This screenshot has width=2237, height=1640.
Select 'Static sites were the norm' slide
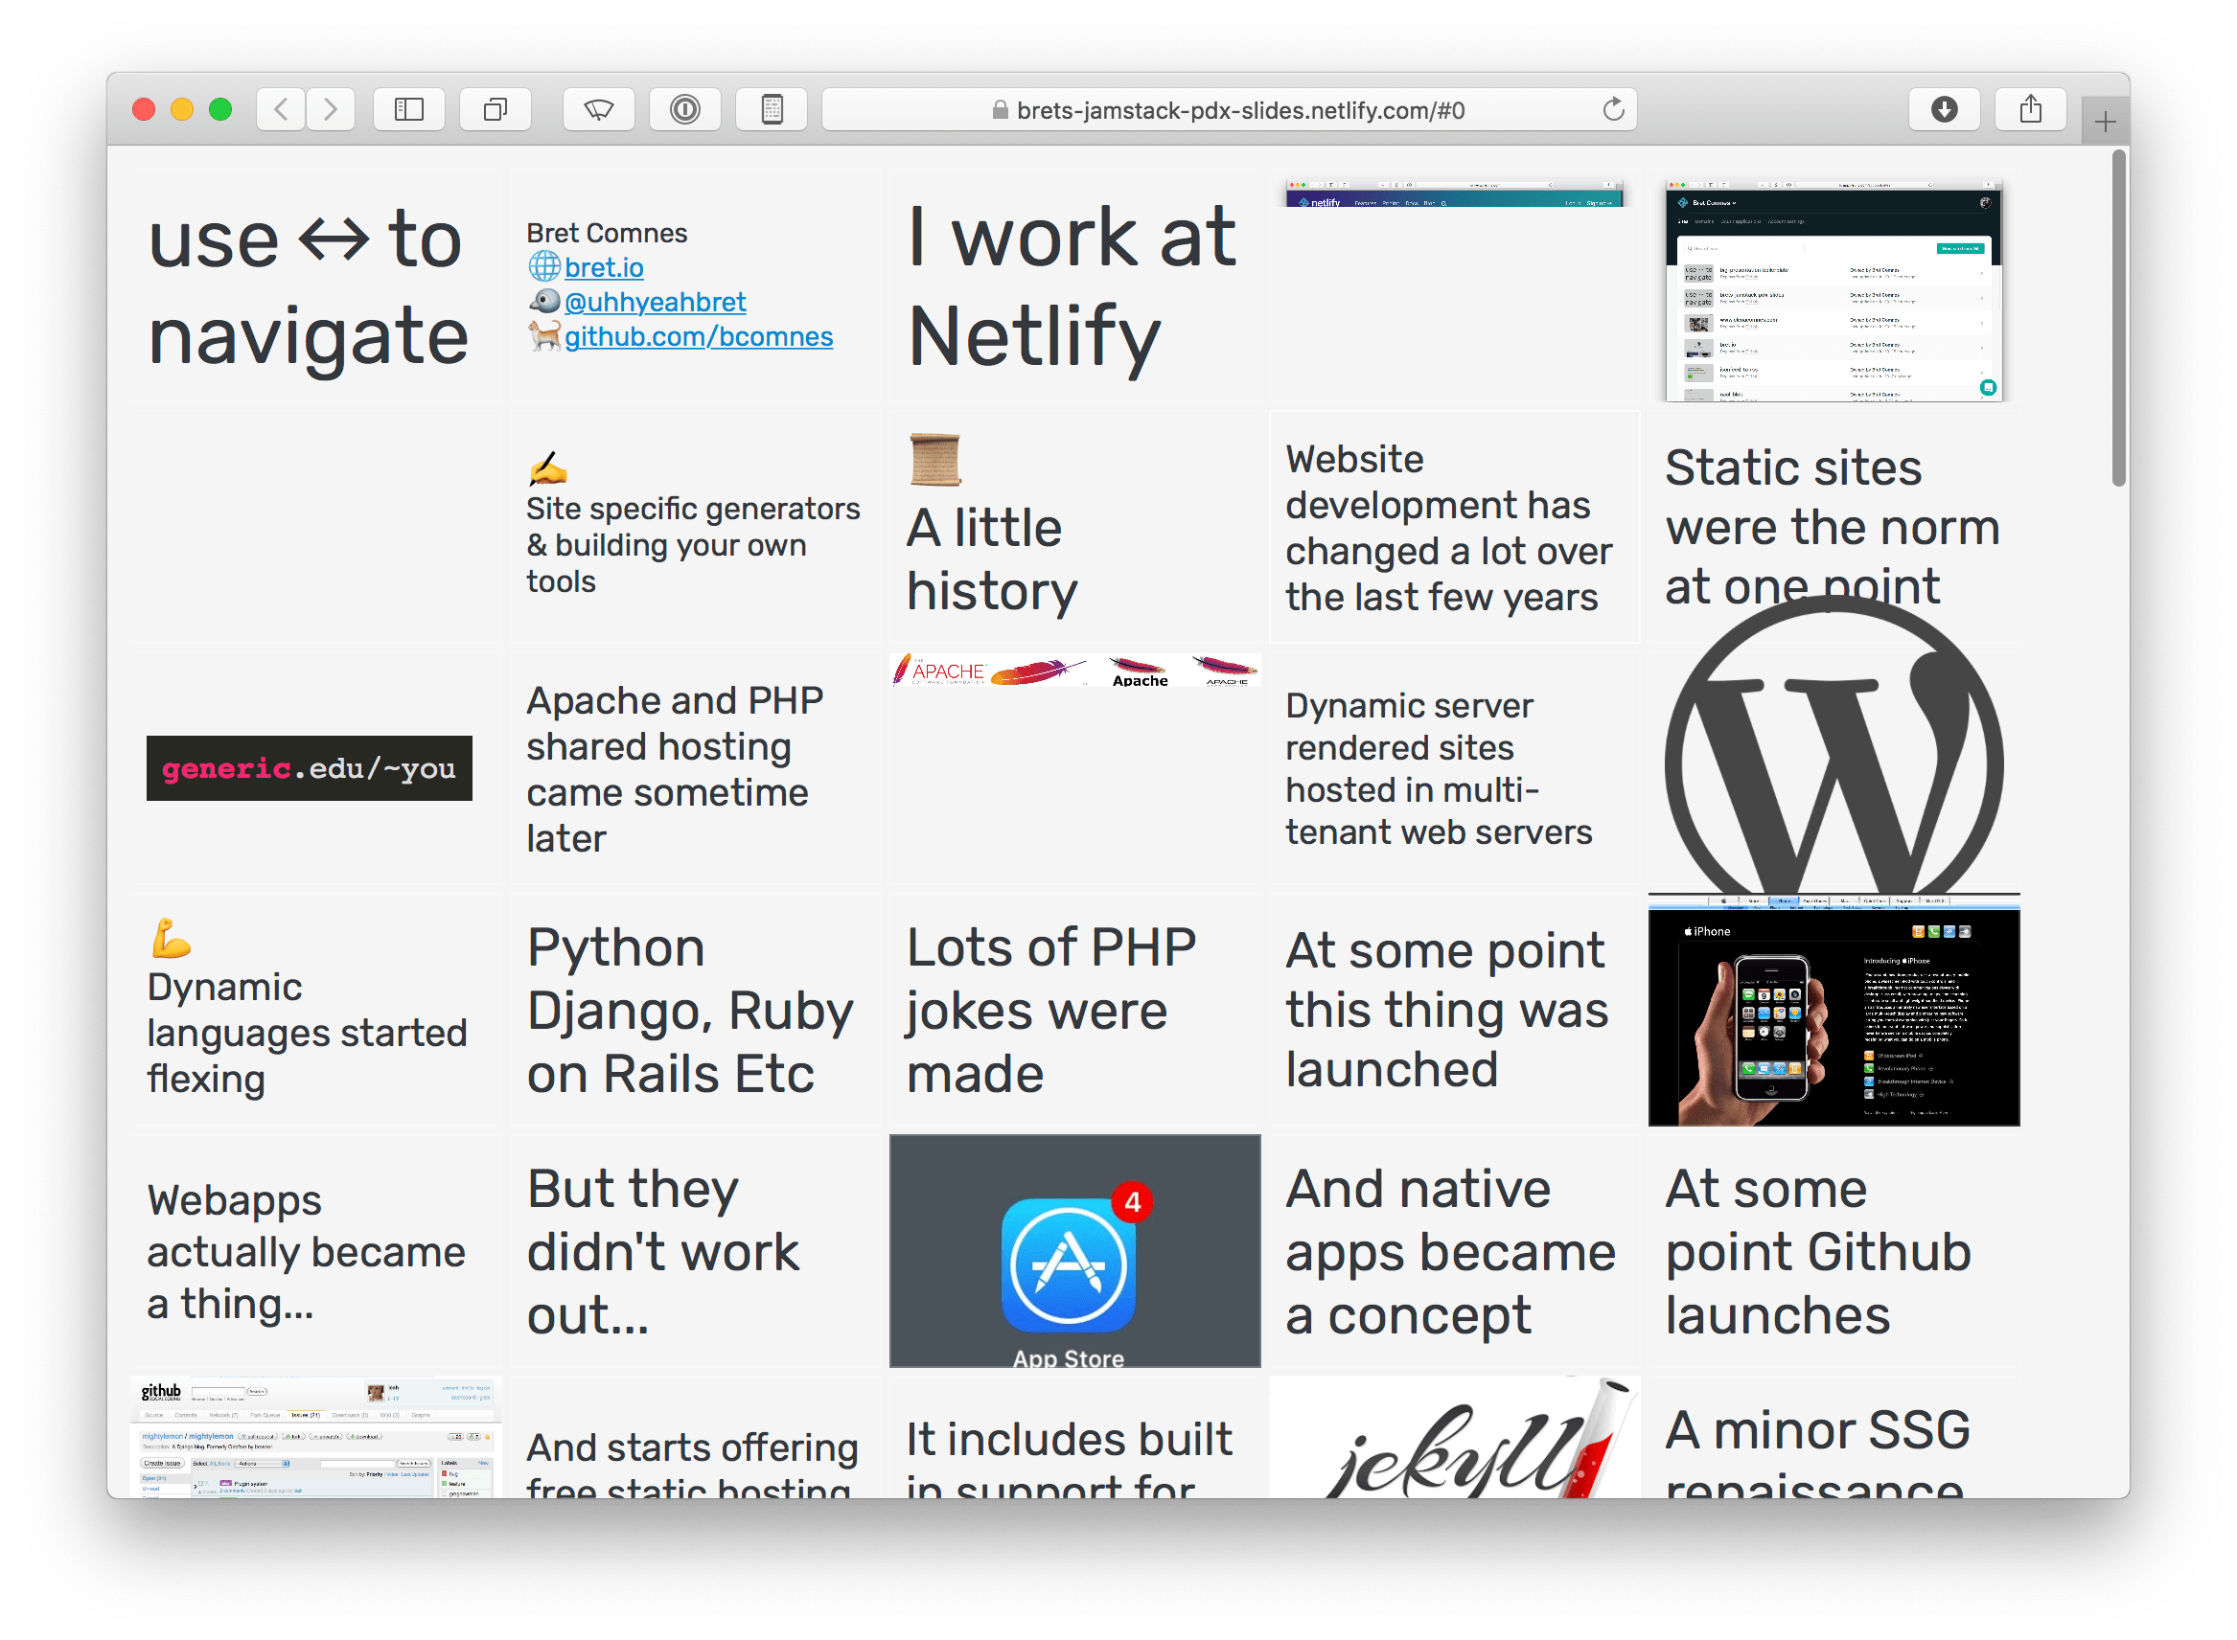tap(1833, 526)
